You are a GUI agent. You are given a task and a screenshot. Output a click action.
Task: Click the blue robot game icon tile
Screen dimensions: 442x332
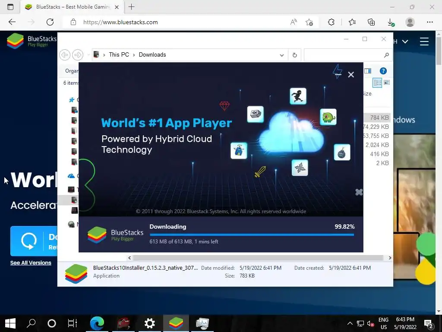pyautogui.click(x=239, y=150)
